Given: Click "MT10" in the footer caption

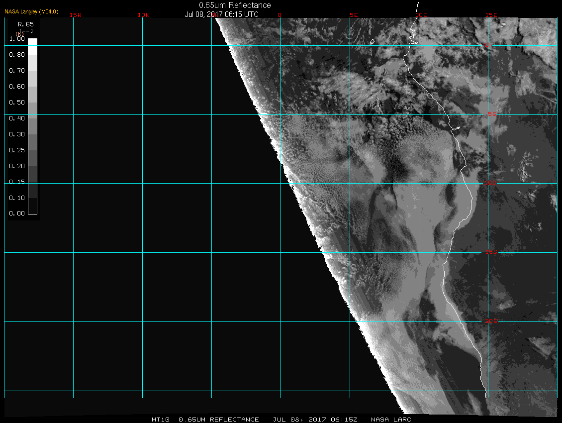Looking at the screenshot, I should (x=160, y=420).
